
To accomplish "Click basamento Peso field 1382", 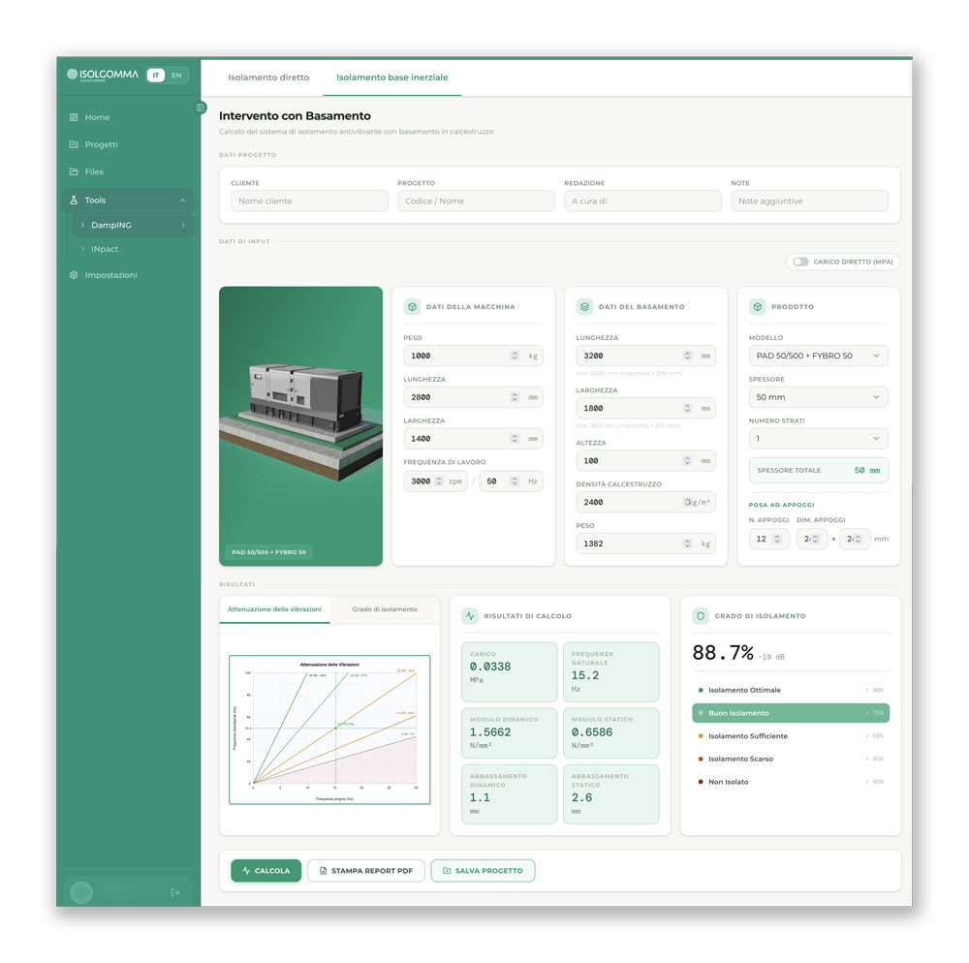I will click(645, 544).
